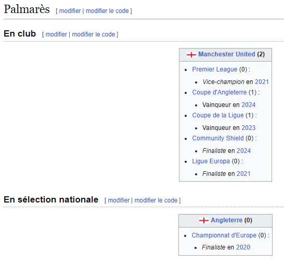
Task: Open the 2020 link under Championnat d'Europe
Action: [x=243, y=247]
